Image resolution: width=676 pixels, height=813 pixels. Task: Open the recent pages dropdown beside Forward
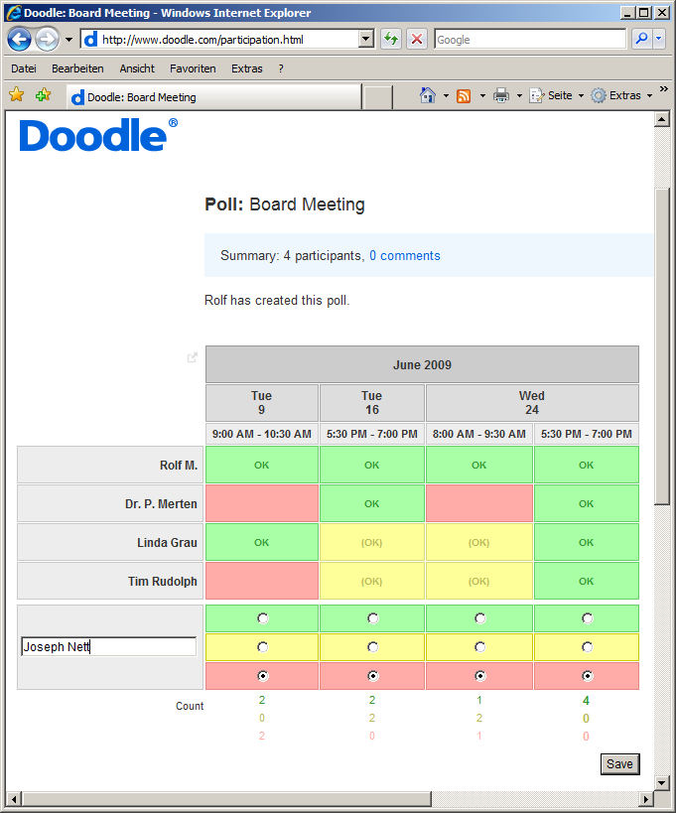[x=68, y=40]
